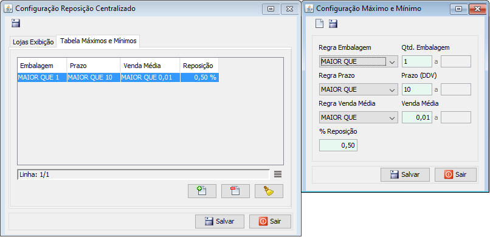
Task: Select the Tabela Máximos e Mínimos tab
Action: click(98, 41)
